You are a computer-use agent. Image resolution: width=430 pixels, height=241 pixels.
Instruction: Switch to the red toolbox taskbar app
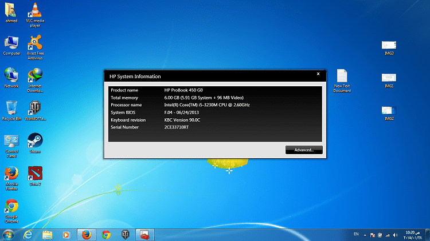pos(145,235)
